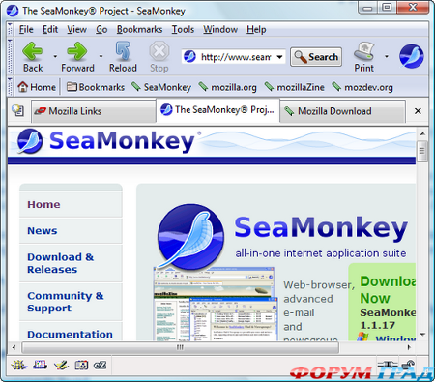Open Navigator from the status bar component icon

pyautogui.click(x=18, y=365)
